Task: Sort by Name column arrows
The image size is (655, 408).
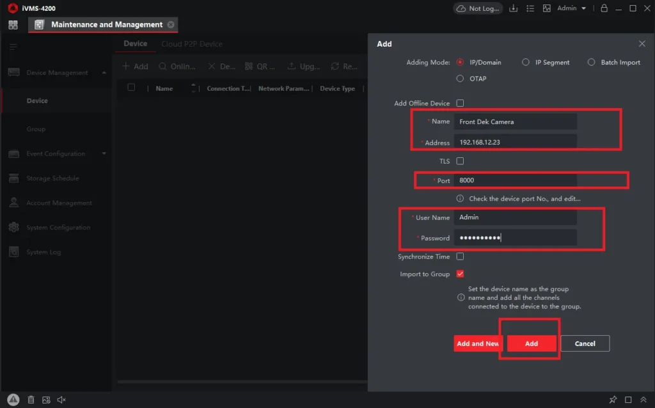Action: (x=193, y=88)
